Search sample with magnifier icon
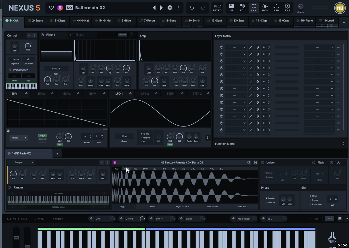Viewport: 349px width, 248px height. 249,162
